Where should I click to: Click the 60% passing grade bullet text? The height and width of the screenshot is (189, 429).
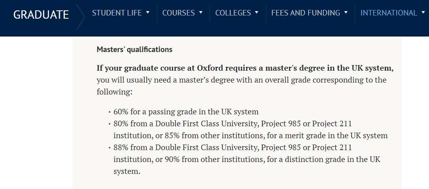click(186, 112)
